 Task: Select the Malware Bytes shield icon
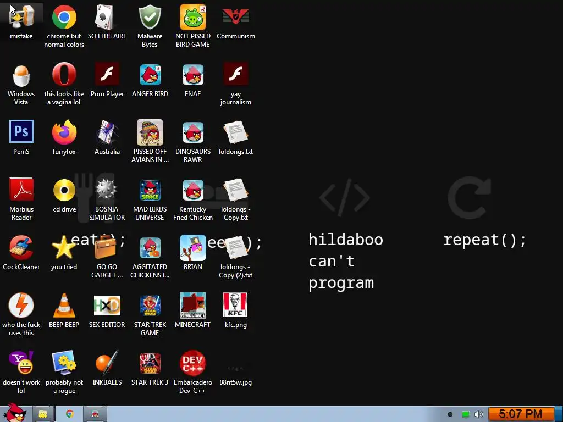pyautogui.click(x=150, y=17)
